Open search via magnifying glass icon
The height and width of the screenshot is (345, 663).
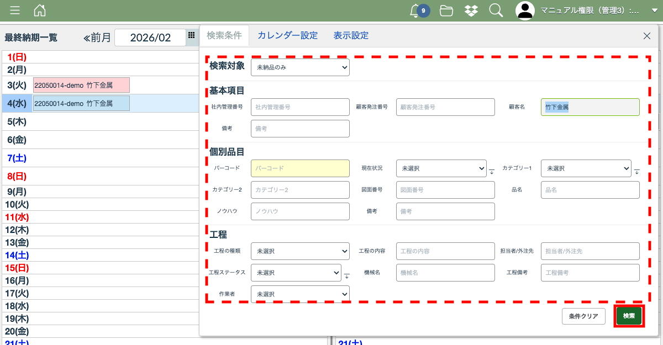pyautogui.click(x=496, y=10)
